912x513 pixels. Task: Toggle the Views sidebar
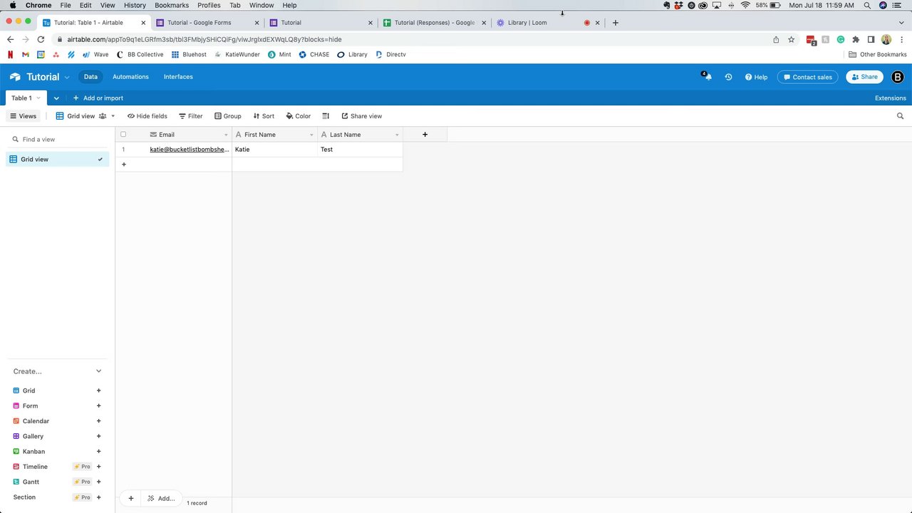[23, 116]
